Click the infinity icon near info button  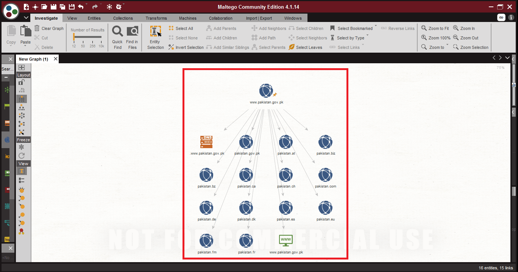pos(501,17)
